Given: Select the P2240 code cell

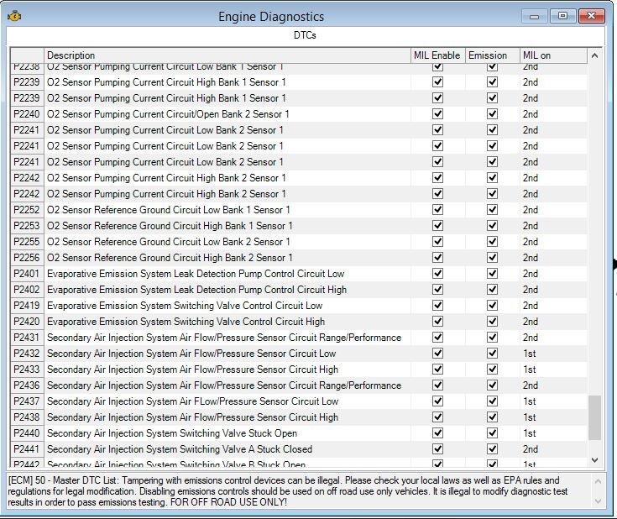Looking at the screenshot, I should [x=27, y=114].
